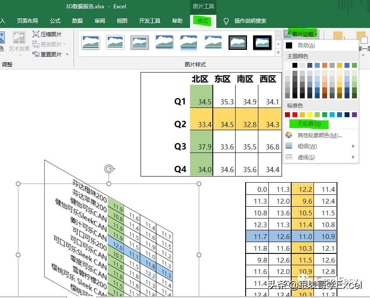
Task: Click the rotate handle above the selected picture
Action: coord(109,169)
